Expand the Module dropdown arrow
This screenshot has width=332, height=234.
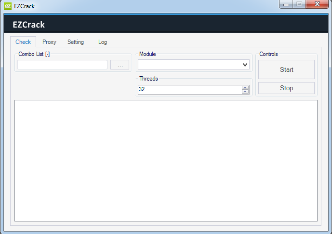click(x=245, y=65)
